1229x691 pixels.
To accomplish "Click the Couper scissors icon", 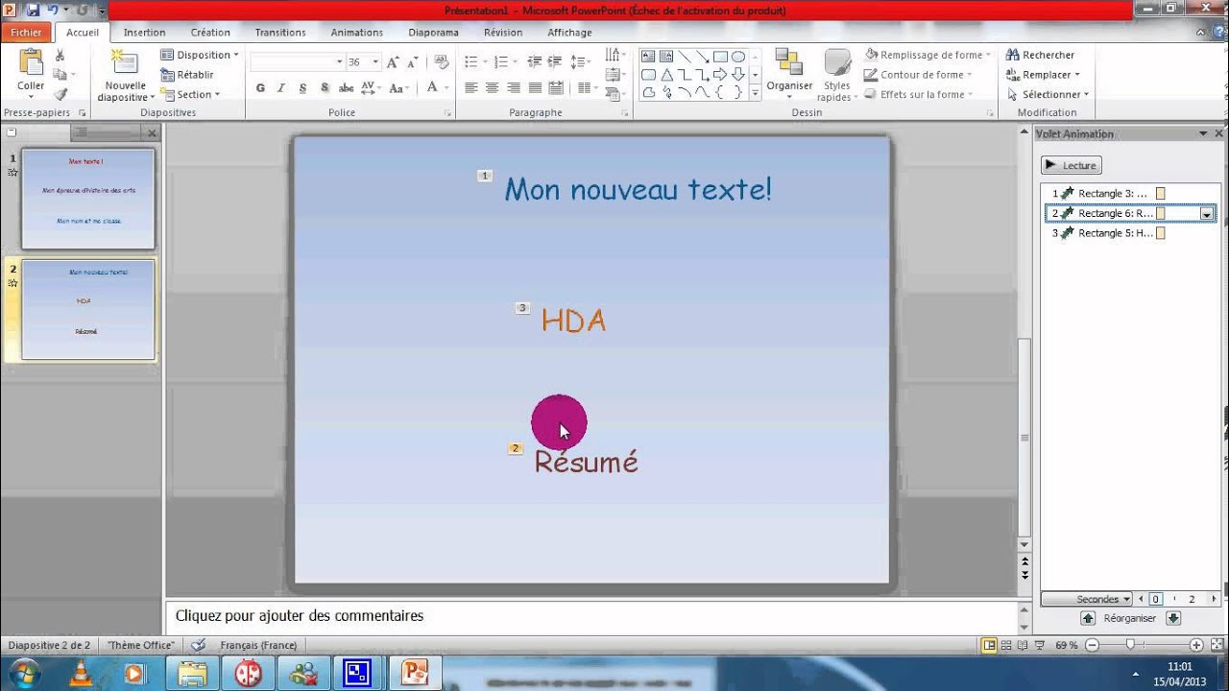I will tap(60, 56).
